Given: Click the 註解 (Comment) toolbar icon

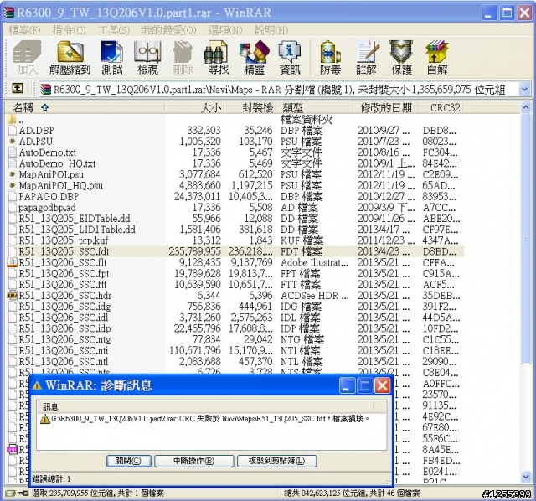Looking at the screenshot, I should tap(366, 57).
